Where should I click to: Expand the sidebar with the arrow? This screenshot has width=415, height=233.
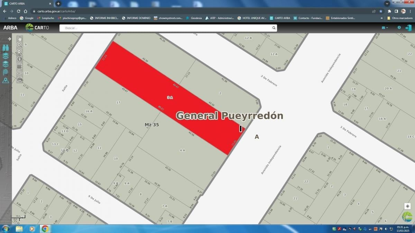9,39
